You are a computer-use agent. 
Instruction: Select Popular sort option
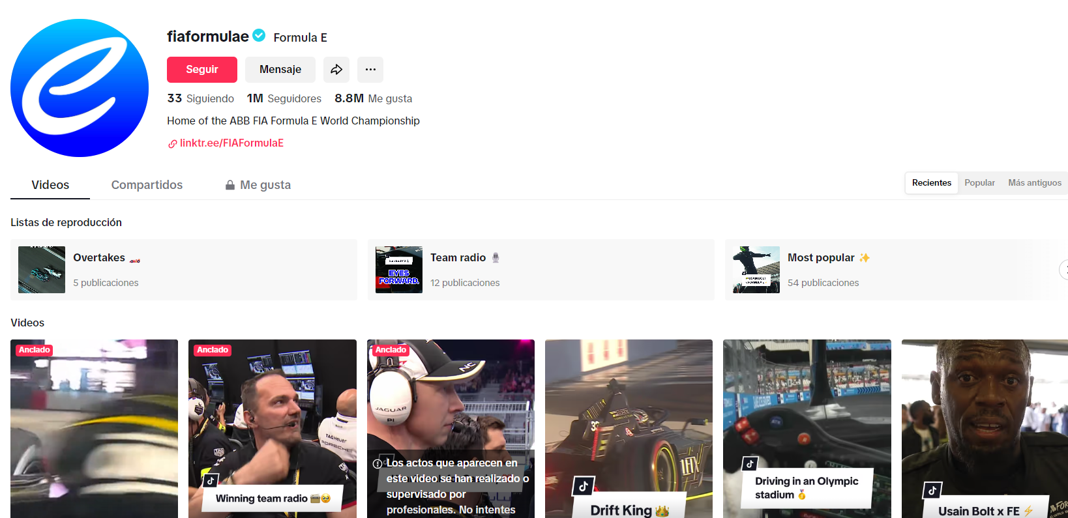(979, 183)
